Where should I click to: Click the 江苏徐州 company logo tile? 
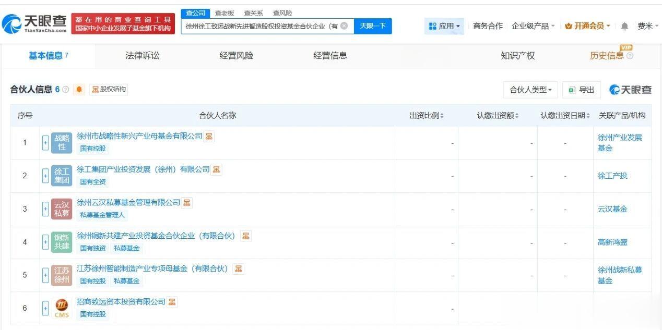(x=62, y=275)
